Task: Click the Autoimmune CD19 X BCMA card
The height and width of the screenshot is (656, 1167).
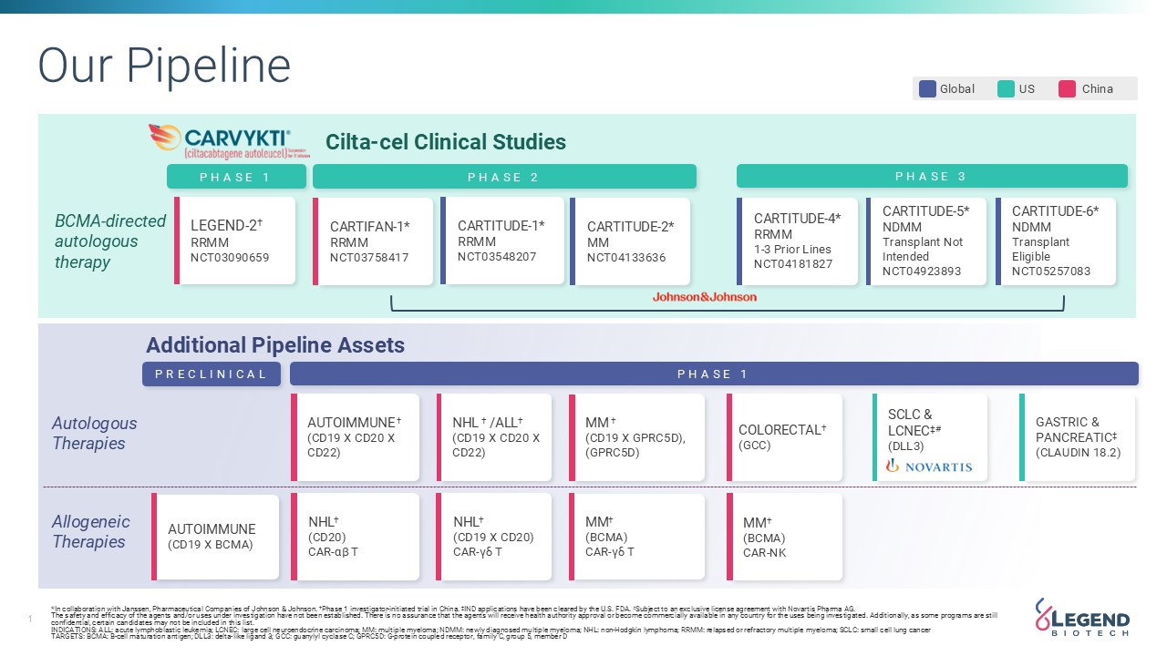Action: pyautogui.click(x=215, y=537)
